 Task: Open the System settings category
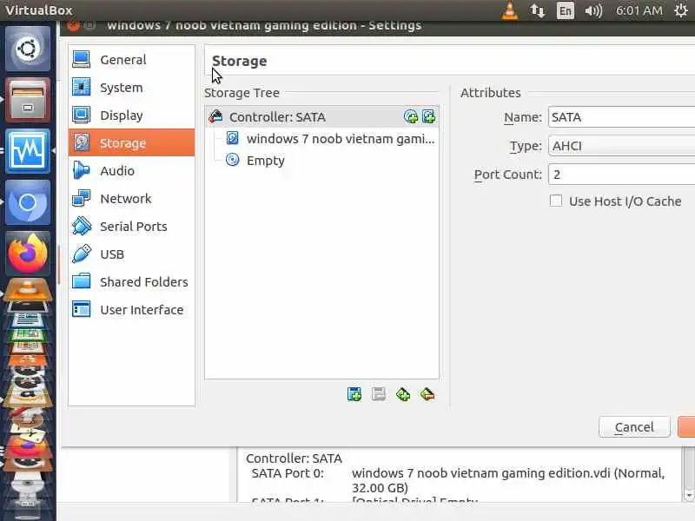(x=131, y=88)
